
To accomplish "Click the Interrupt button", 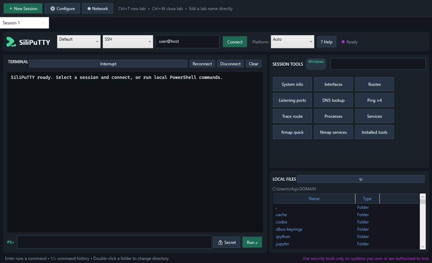I will (108, 64).
